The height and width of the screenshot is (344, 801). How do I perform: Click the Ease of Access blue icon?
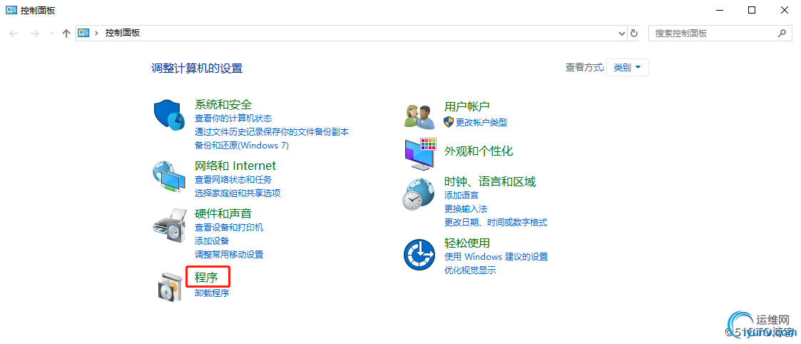coord(419,255)
